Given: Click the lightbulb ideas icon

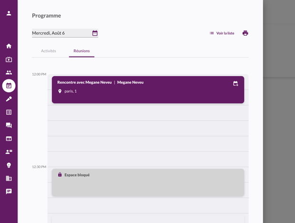Looking at the screenshot, I should coord(9,165).
